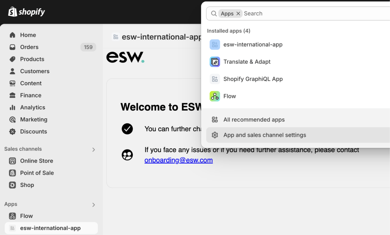This screenshot has width=390, height=235.
Task: Click the Shopify logo
Action: coord(27,12)
